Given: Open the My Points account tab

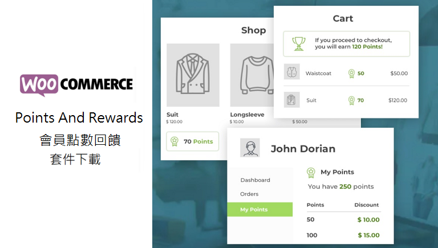Looking at the screenshot, I should 260,209.
